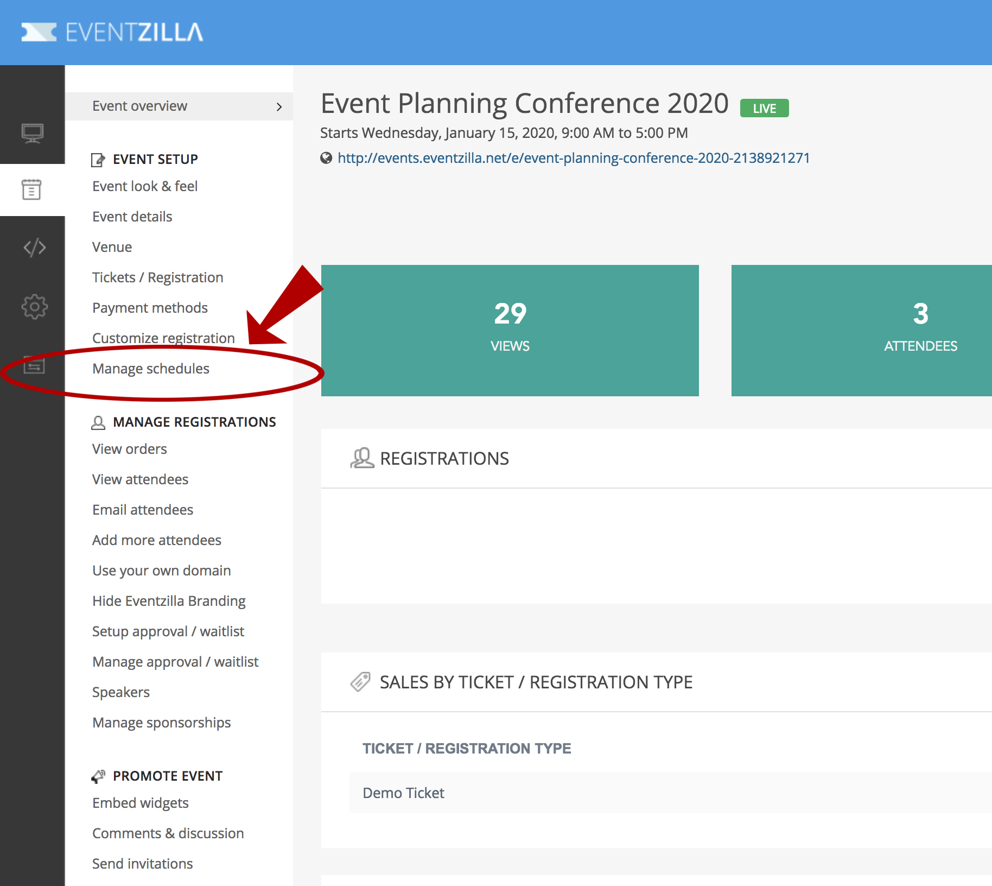The image size is (992, 886).
Task: Click the ticket tag icon in Sales header
Action: coord(360,682)
